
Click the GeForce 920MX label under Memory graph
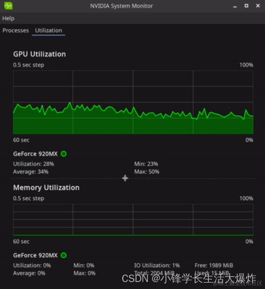click(35, 255)
